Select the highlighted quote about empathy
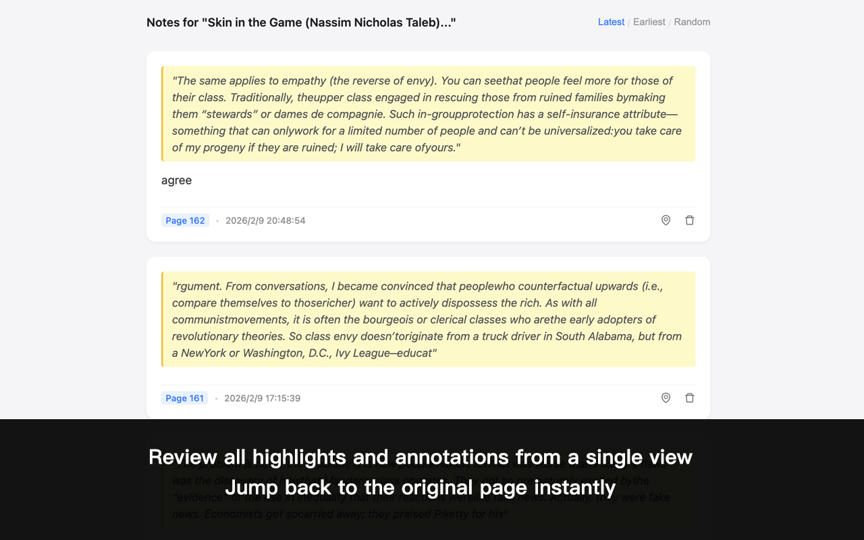 coord(428,114)
